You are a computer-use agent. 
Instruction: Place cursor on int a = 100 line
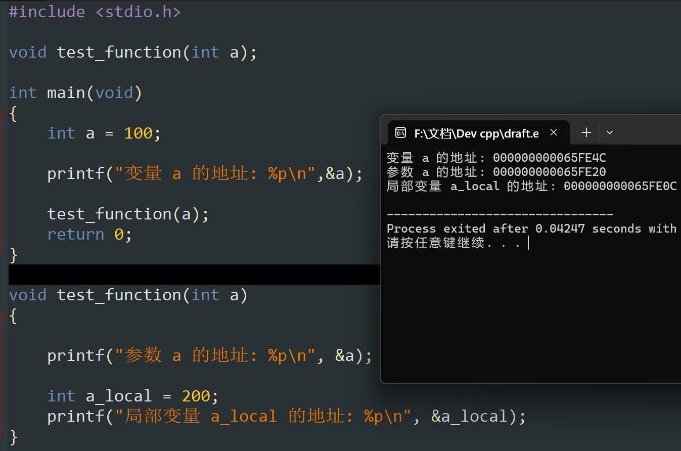[104, 133]
